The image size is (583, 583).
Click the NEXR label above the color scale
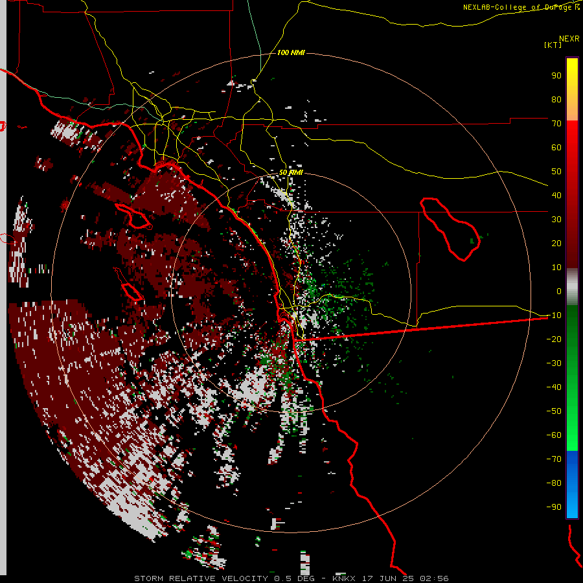pos(569,39)
